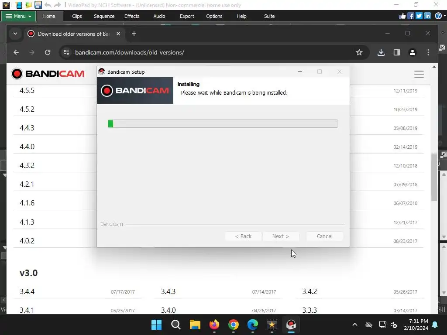Open the Bandicam site hamburger menu
Viewport: 447px width, 335px height.
(x=419, y=74)
